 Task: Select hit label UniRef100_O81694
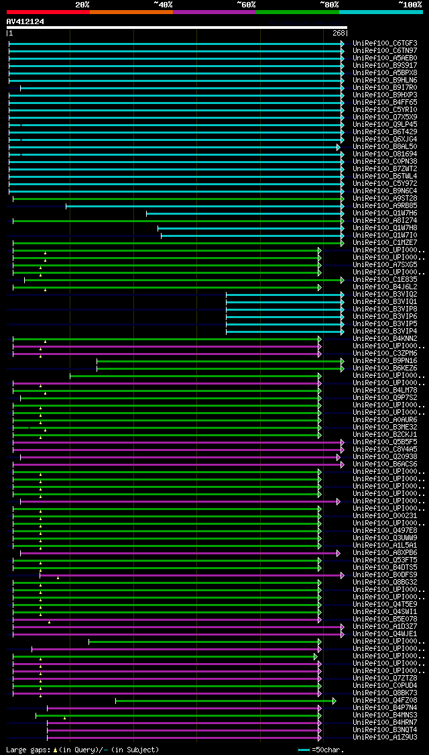pyautogui.click(x=385, y=154)
